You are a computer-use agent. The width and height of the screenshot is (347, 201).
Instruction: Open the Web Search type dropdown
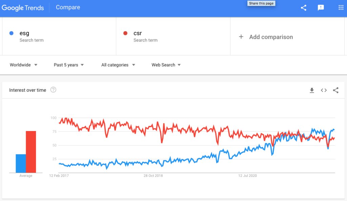tap(166, 65)
